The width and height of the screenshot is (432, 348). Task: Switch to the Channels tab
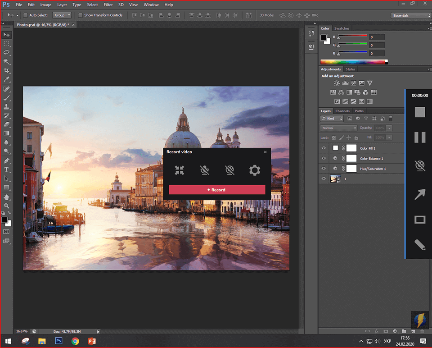[x=342, y=111]
